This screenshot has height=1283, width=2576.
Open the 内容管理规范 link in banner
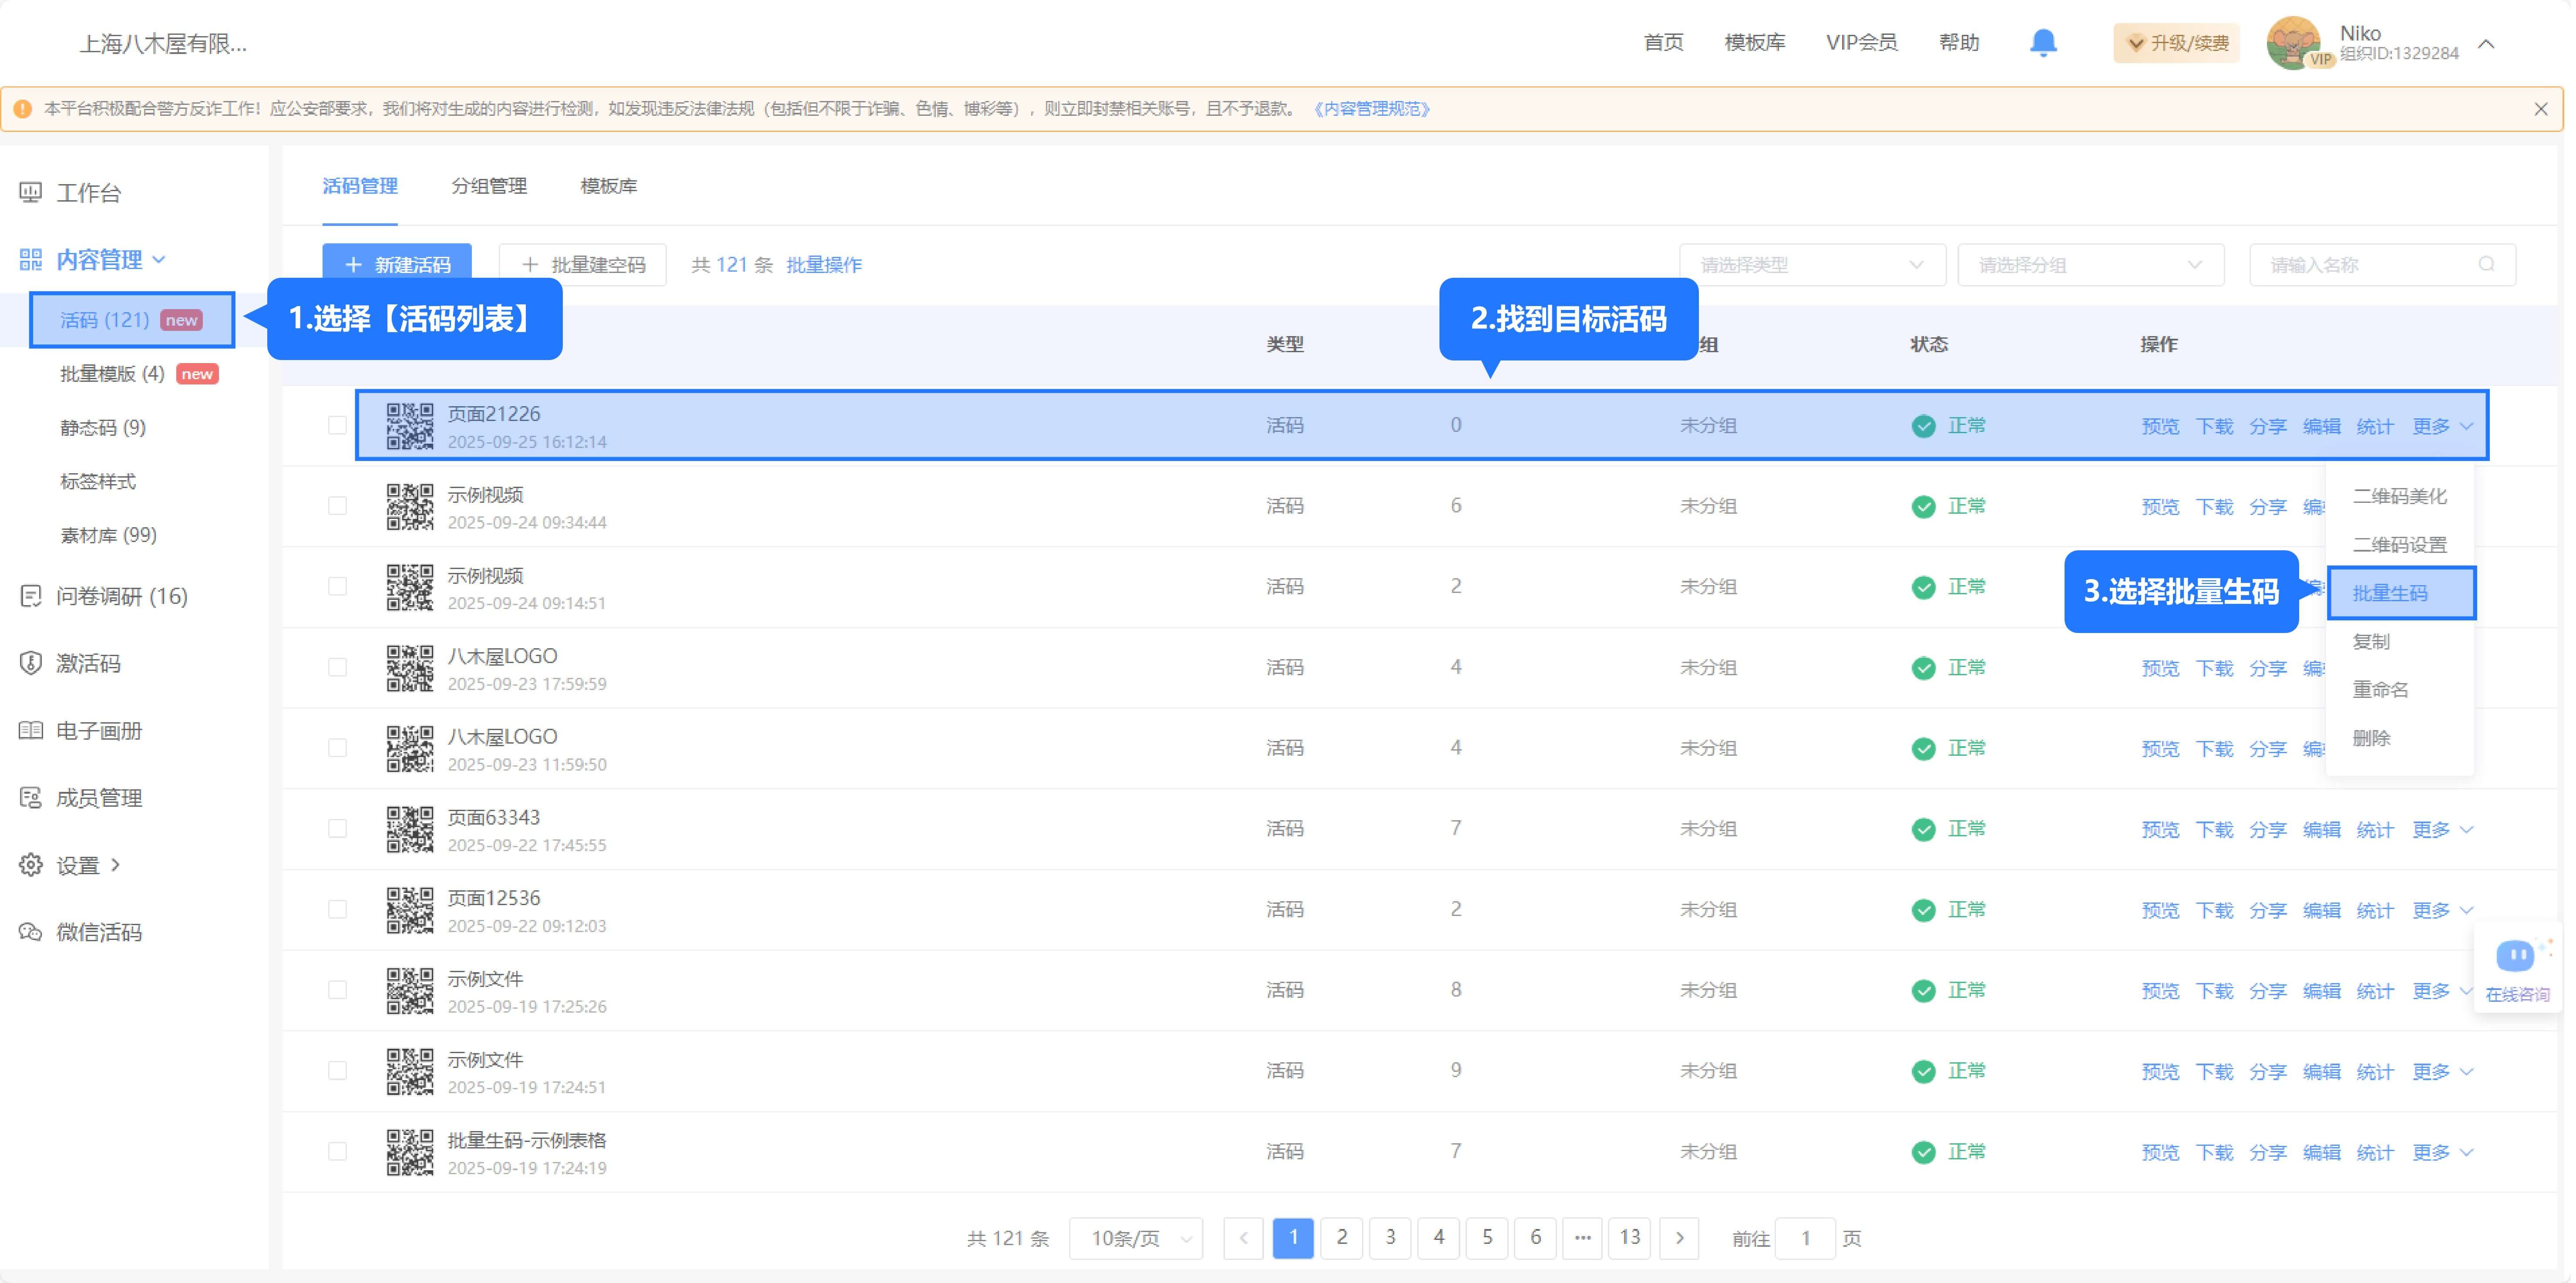click(x=1371, y=109)
